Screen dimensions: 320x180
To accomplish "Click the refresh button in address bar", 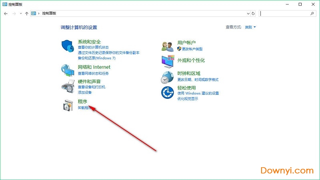I will tap(253, 13).
